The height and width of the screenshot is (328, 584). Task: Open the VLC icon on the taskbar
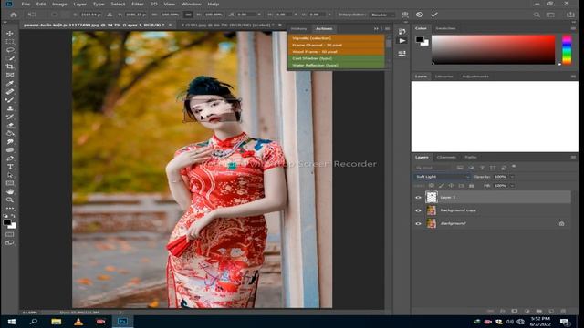tap(78, 322)
